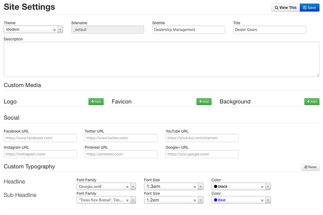Open the Theme dropdown

click(60, 30)
